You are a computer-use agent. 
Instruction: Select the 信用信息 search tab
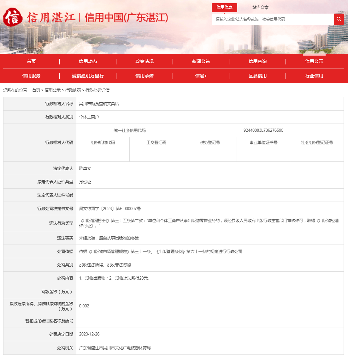(x=224, y=8)
